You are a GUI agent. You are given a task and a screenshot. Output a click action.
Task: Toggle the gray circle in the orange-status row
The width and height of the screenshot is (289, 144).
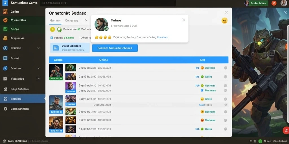coord(225,68)
